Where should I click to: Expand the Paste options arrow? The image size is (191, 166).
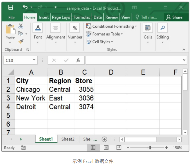click(x=10, y=43)
